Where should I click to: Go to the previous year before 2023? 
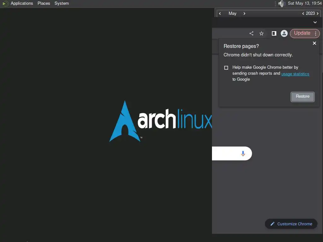pos(303,14)
